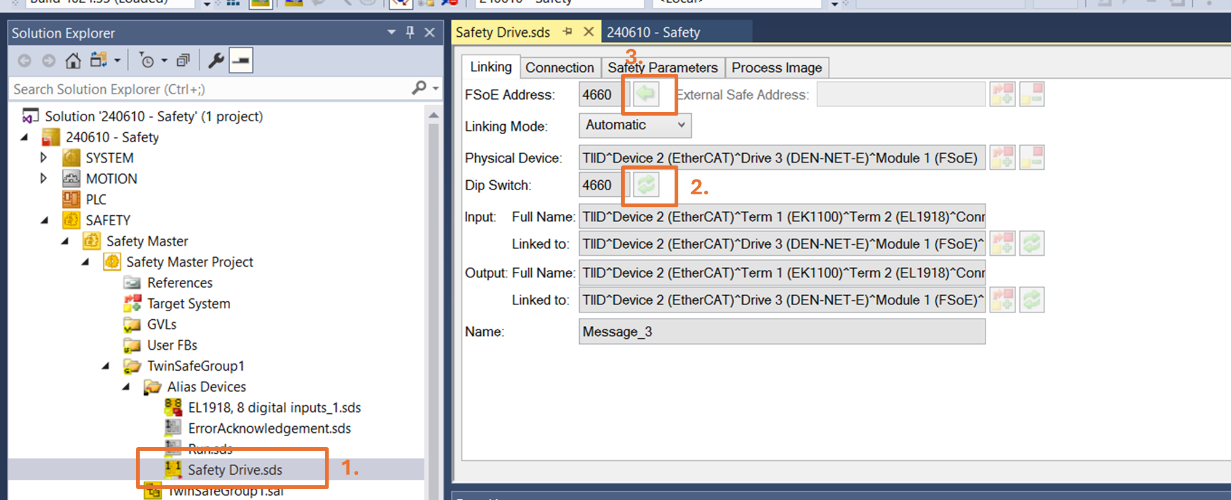
Task: Click the green arrow beside FSoE Address
Action: click(x=646, y=94)
